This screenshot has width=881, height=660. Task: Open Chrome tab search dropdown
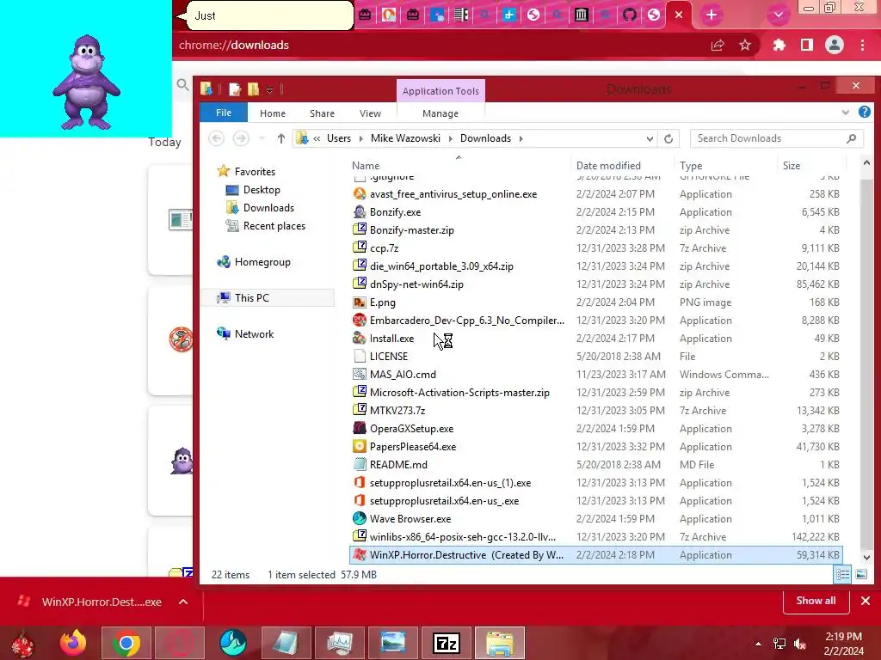[x=778, y=15]
